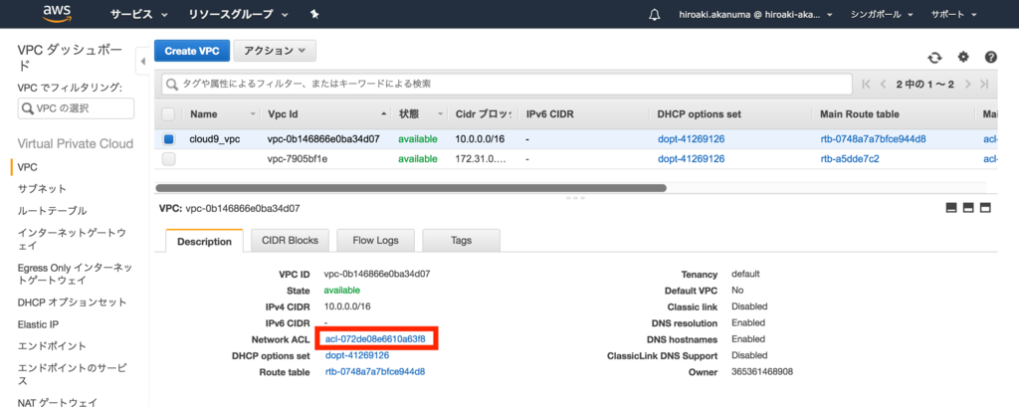
Task: Go to the AWS home logo
Action: 56,14
